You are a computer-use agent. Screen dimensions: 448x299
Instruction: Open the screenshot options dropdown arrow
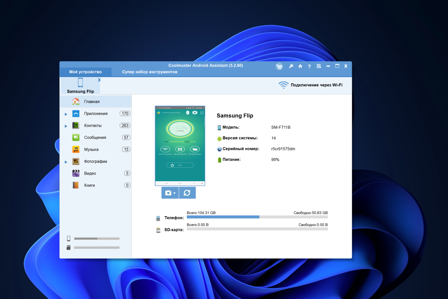point(174,193)
